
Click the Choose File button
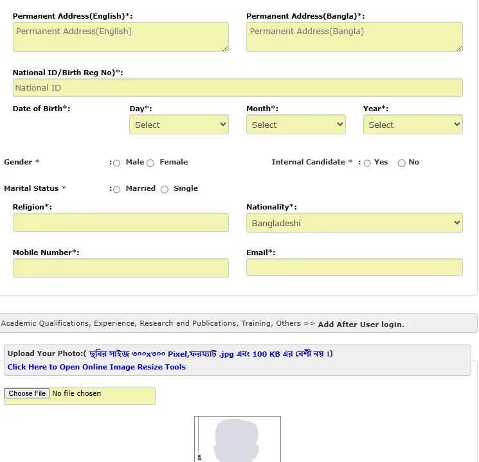tap(27, 393)
